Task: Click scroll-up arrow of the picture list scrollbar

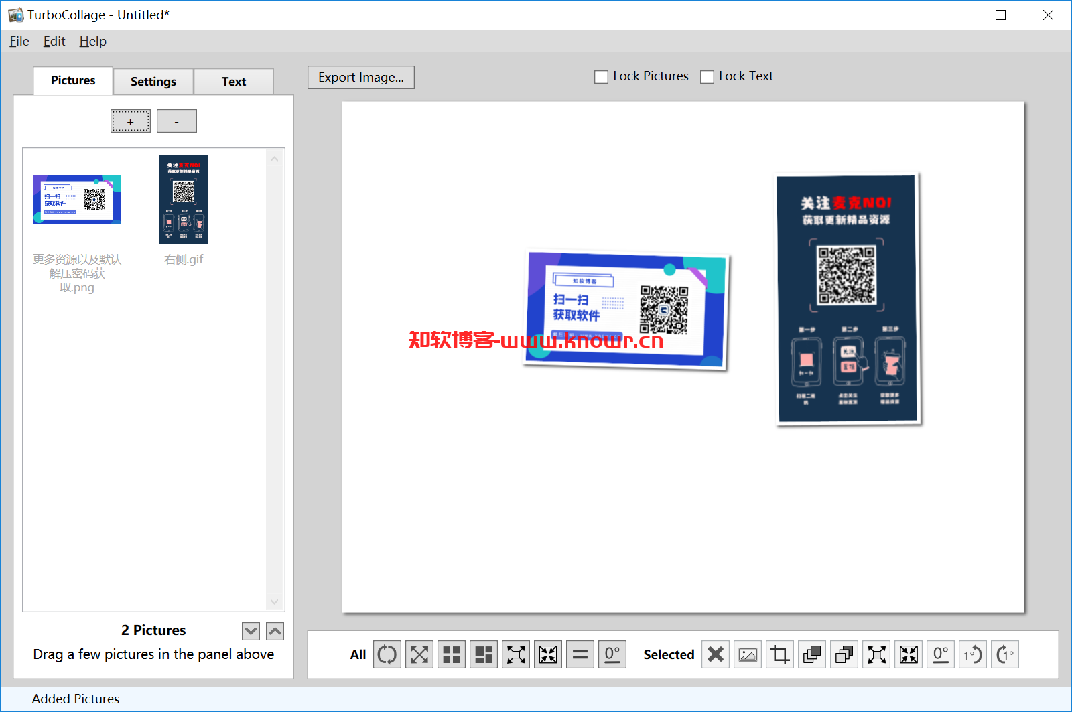Action: click(x=275, y=159)
